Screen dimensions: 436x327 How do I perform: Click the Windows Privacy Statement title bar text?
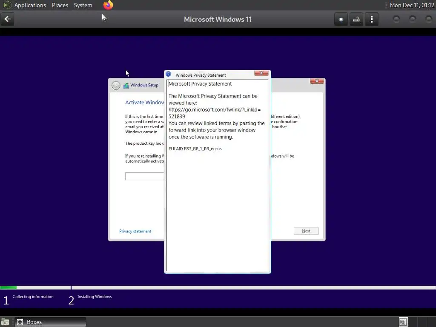pyautogui.click(x=201, y=75)
